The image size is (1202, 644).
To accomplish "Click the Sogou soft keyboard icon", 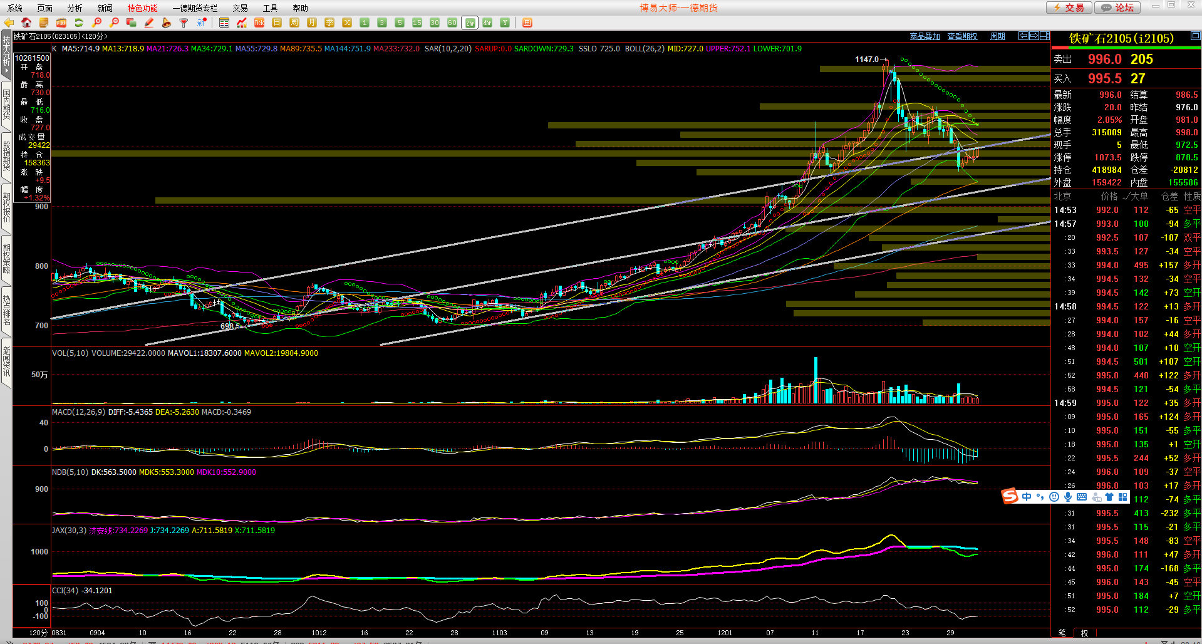I will coord(1082,497).
